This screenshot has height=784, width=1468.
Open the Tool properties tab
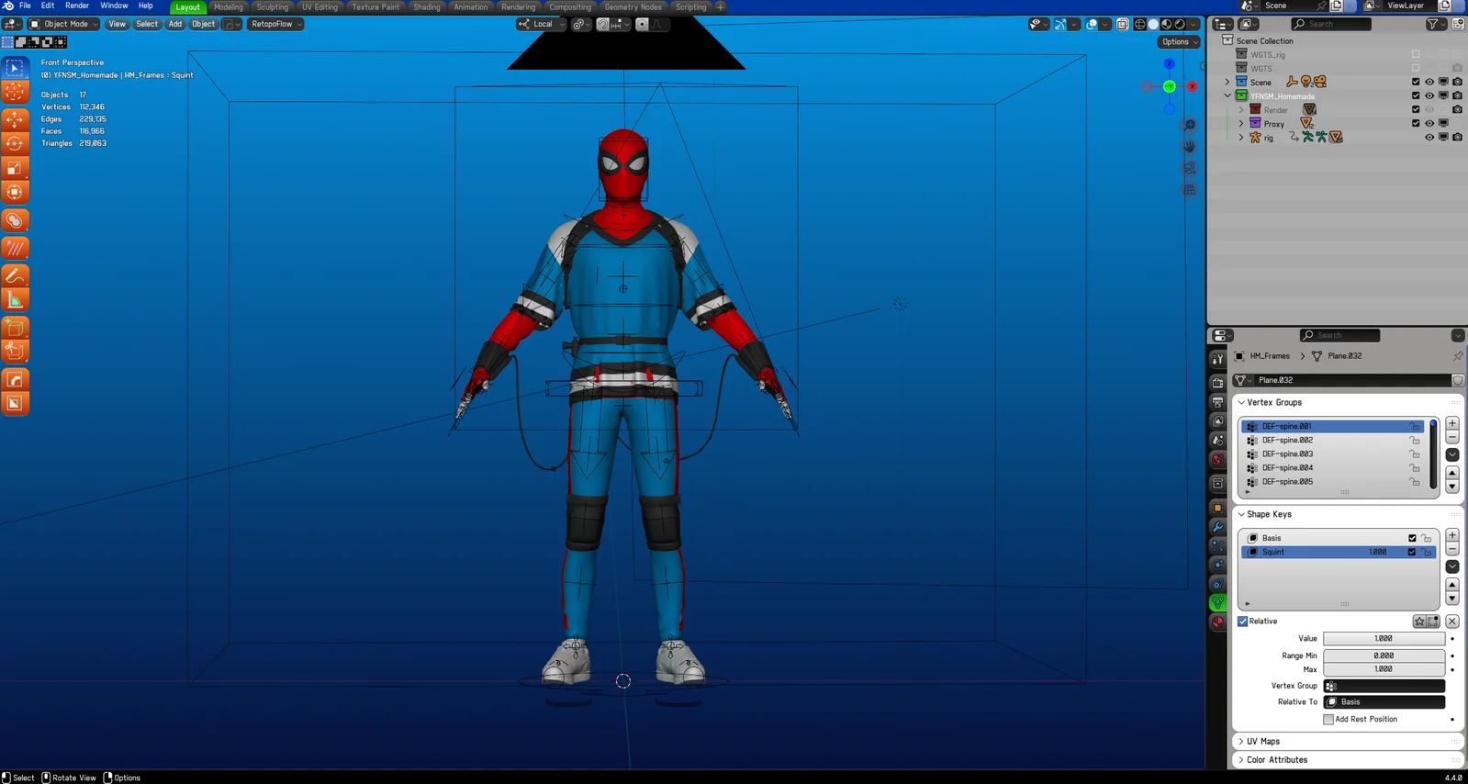1217,359
